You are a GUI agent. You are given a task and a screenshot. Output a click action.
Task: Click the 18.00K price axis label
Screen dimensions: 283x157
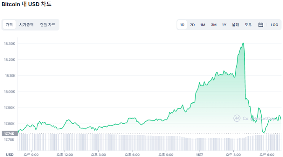pyautogui.click(x=10, y=92)
